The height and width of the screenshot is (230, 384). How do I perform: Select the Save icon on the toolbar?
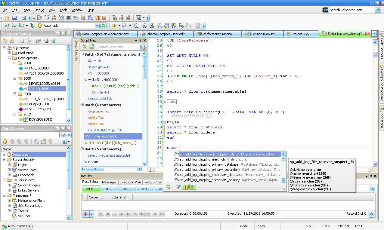click(x=14, y=17)
